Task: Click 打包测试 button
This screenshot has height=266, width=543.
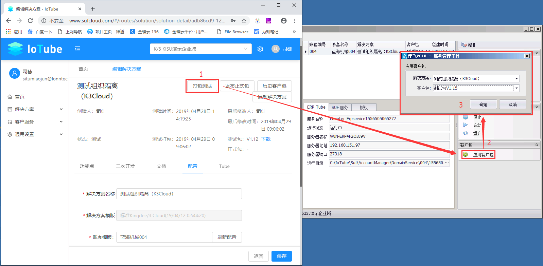Action: pos(202,86)
